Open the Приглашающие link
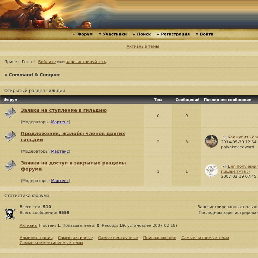The height and width of the screenshot is (258, 258). coord(159,238)
